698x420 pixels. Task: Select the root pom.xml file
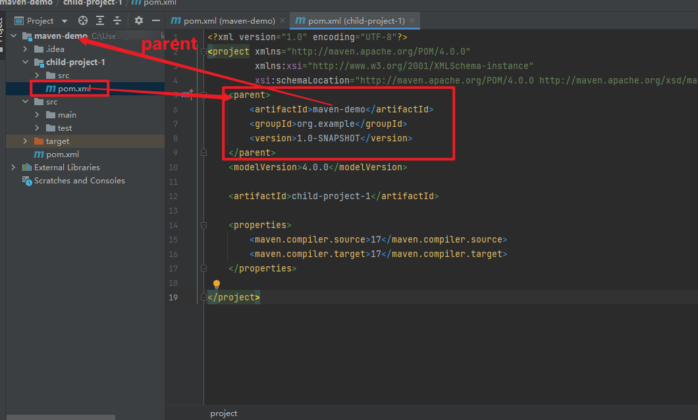coord(63,154)
